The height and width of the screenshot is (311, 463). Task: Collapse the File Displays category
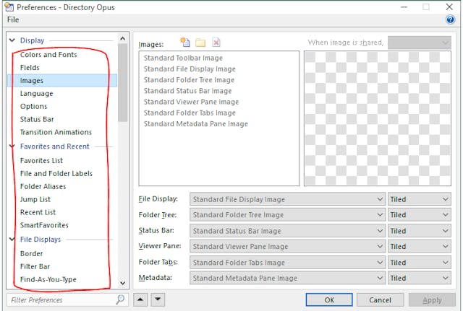pyautogui.click(x=12, y=240)
